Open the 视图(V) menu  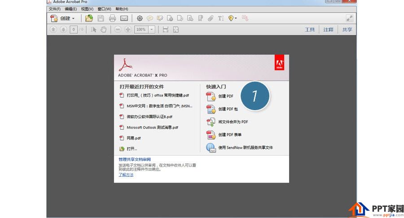pos(87,9)
